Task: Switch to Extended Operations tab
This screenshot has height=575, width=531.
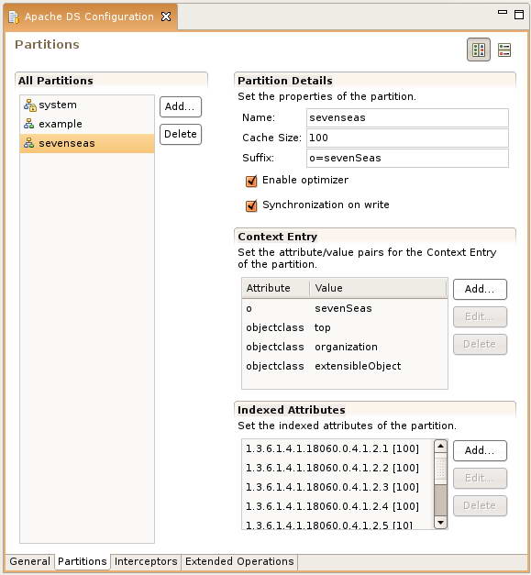Action: [239, 561]
